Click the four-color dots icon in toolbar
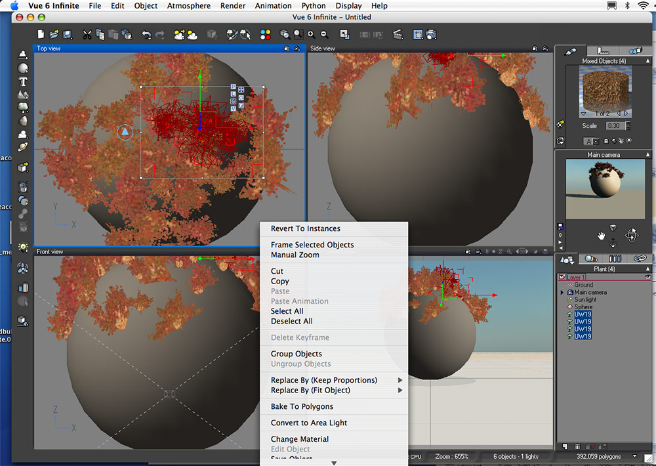The image size is (656, 466). pos(266,34)
